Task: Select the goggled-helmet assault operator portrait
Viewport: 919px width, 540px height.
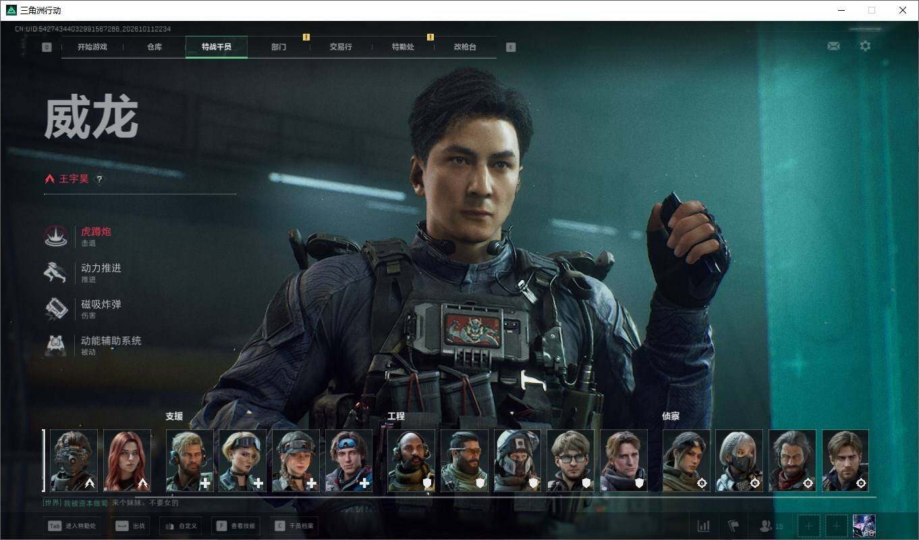Action: point(74,460)
